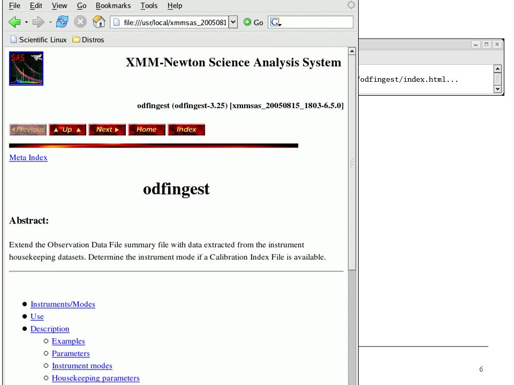Reload the page with the refresh icon
The image size is (514, 385).
62,22
